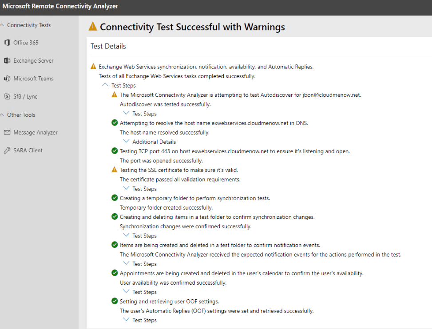Click the Office 365 icon in sidebar

tap(7, 43)
